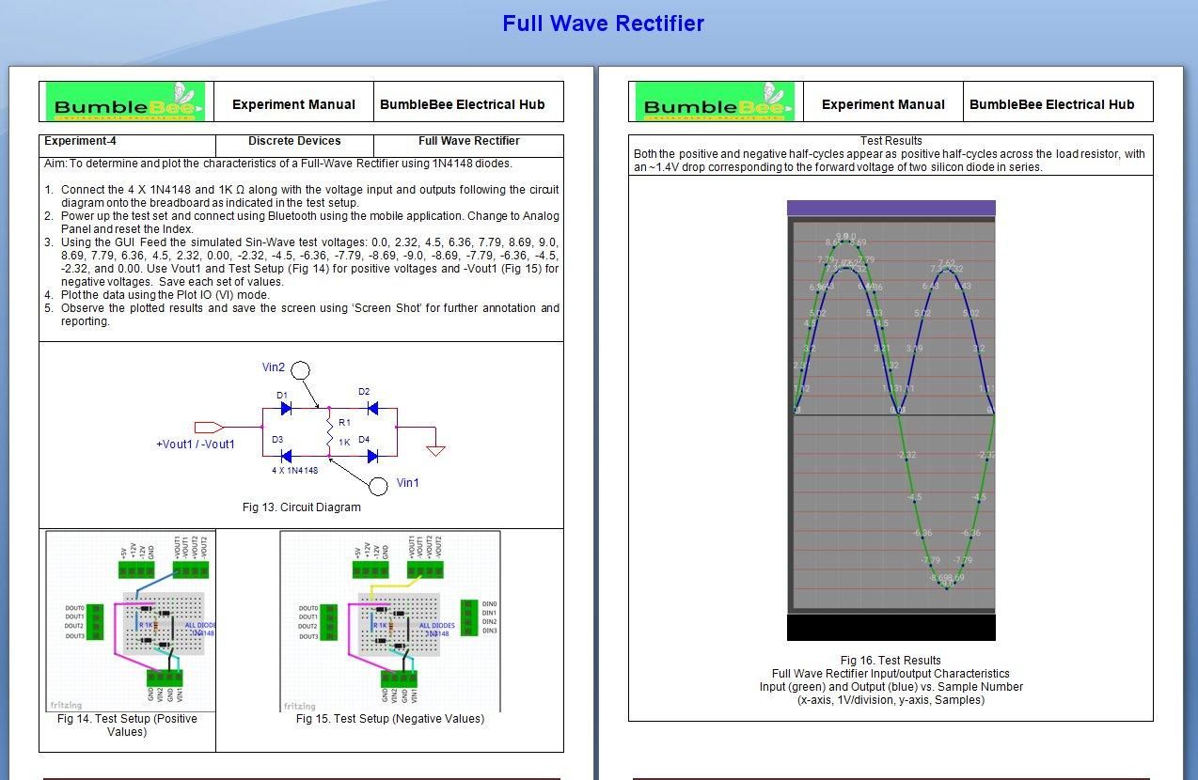Click the Input (green) and Output (blue) caption line

(891, 687)
